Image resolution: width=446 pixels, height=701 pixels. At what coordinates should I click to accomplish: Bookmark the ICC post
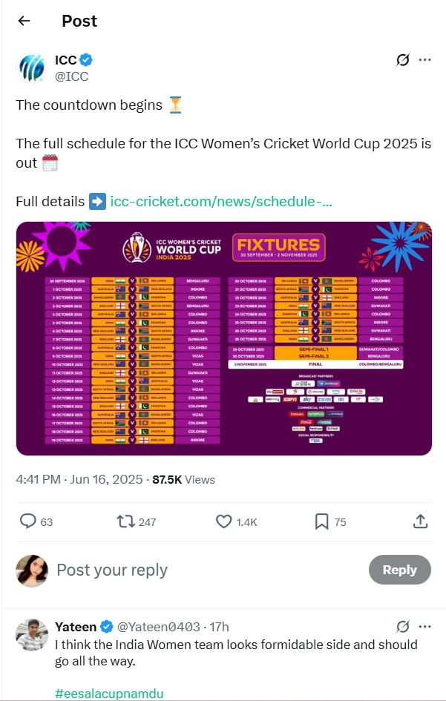(321, 521)
